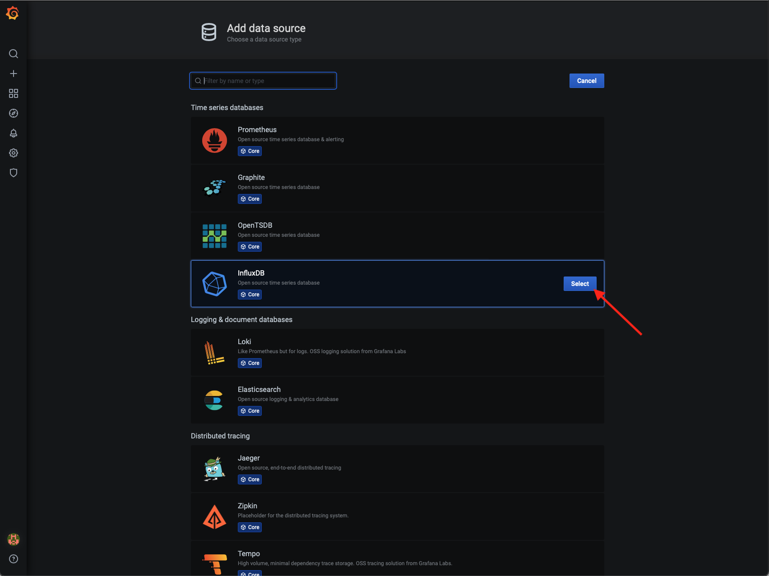The height and width of the screenshot is (576, 769).
Task: Open the Explore compass icon in sidebar
Action: click(14, 113)
